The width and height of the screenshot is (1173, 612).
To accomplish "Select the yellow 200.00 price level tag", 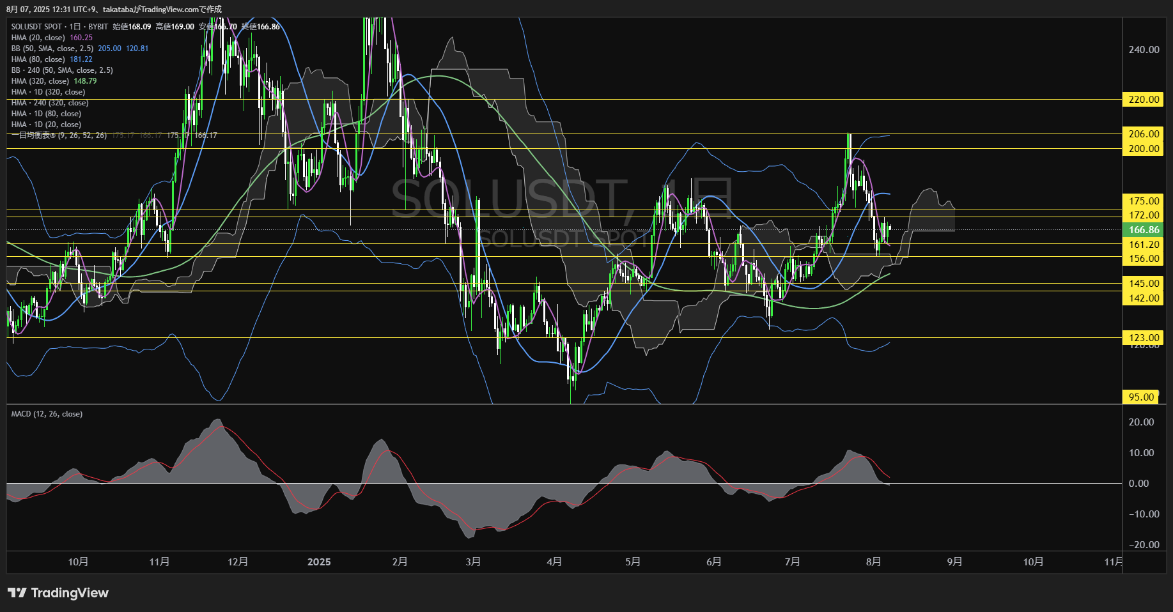I will (x=1143, y=149).
